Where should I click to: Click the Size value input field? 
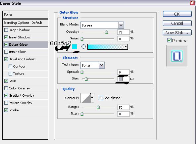tap(123, 79)
